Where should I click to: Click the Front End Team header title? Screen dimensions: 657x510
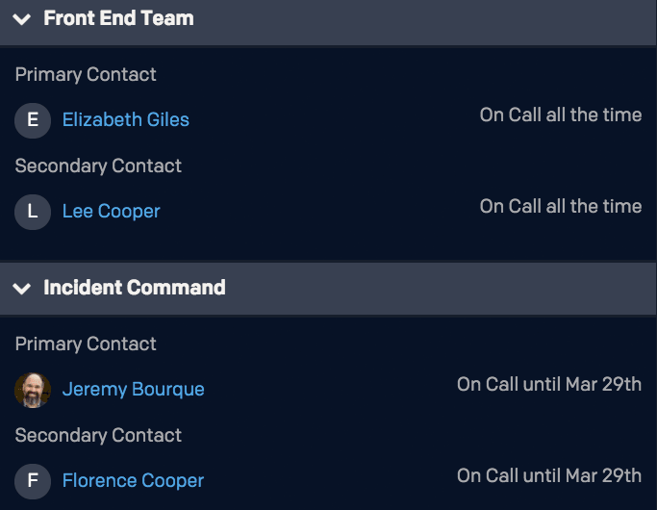click(118, 18)
